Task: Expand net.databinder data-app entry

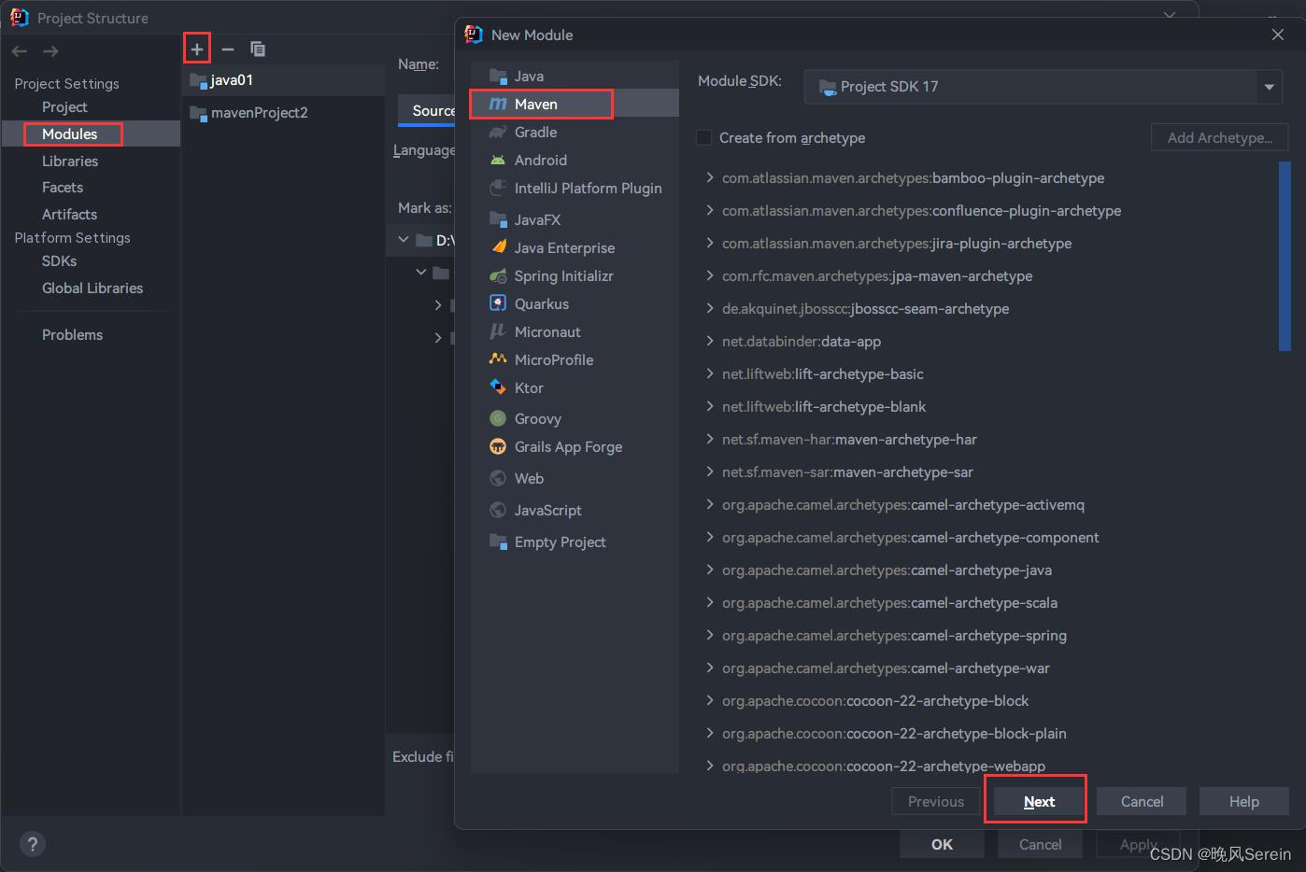Action: 710,342
